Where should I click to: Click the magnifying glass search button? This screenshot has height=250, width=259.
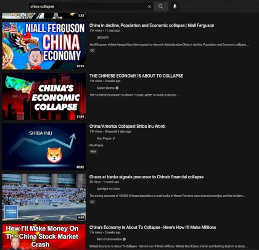point(161,7)
